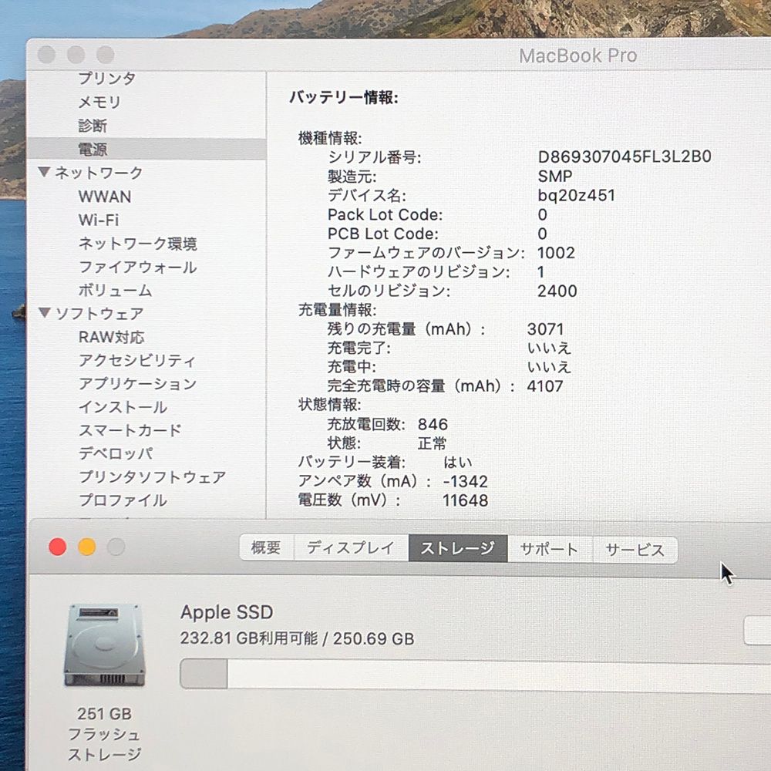Click the ネットワーク group label
Viewport: 771px width, 771px height.
click(99, 173)
